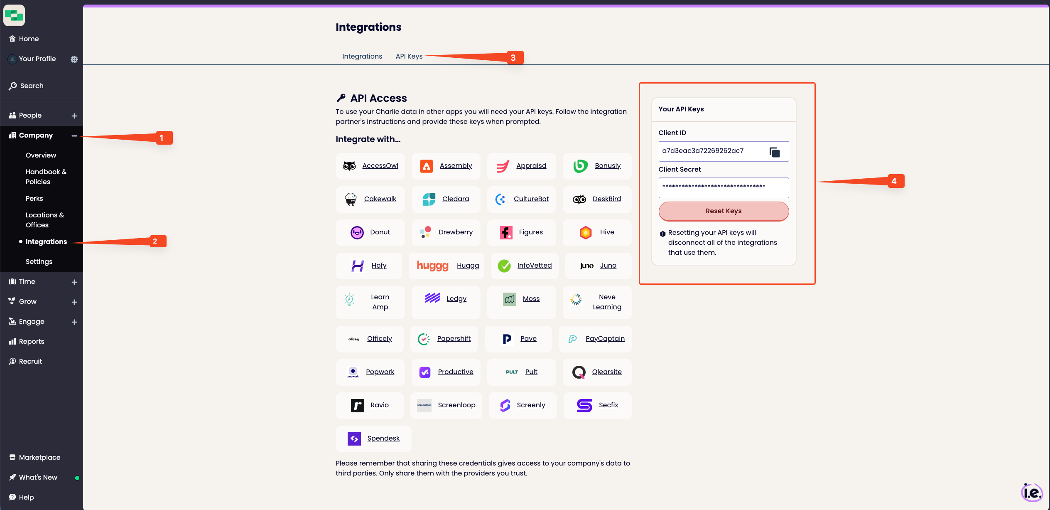The image size is (1050, 510).
Task: Open the i.e. widget in the corner
Action: tap(1032, 493)
